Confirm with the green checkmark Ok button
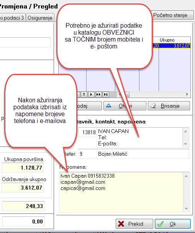Image resolution: width=195 pixels, height=233 pixels. click(x=173, y=224)
